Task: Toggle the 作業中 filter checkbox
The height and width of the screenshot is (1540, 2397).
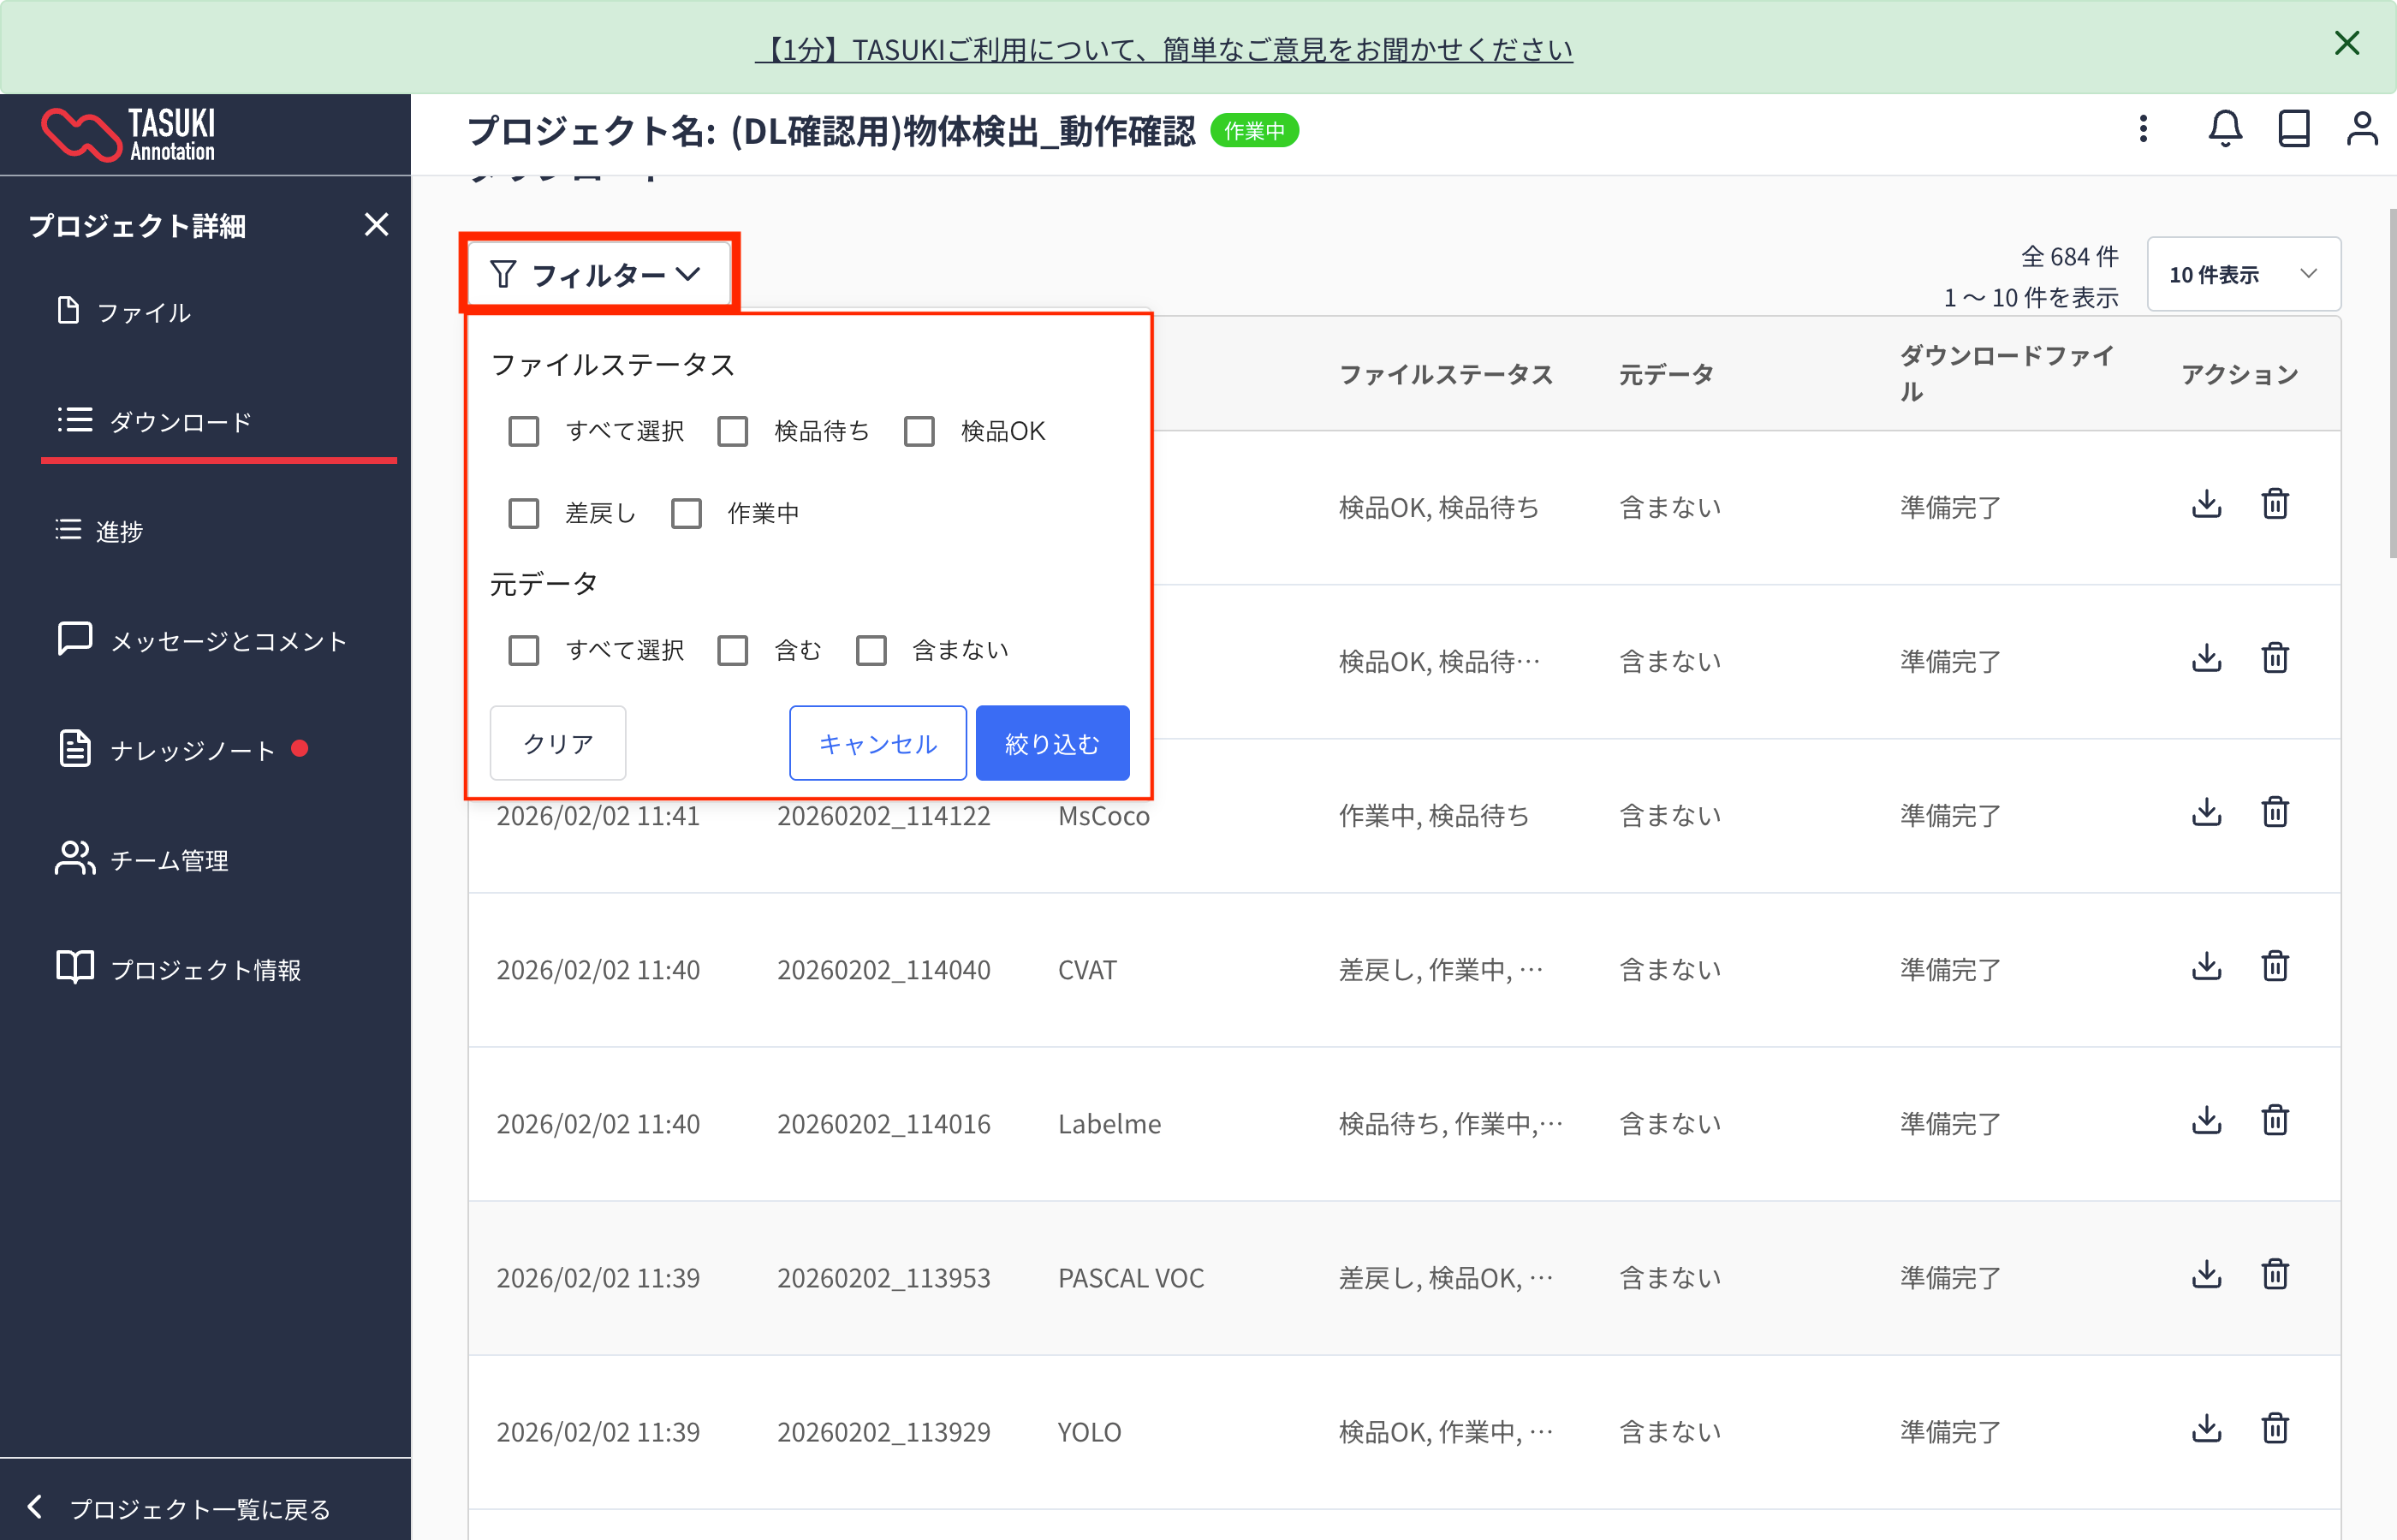Action: (x=686, y=514)
